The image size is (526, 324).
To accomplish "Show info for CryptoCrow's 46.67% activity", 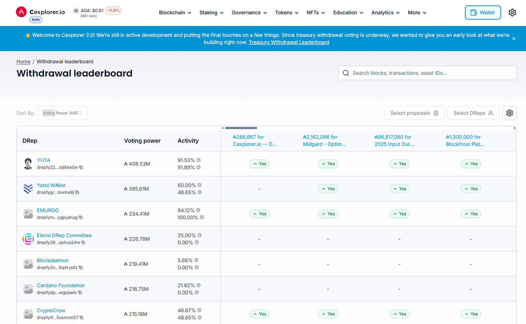I will pos(199,310).
